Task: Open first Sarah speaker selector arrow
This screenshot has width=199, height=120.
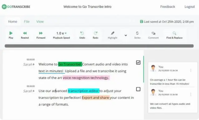Action: point(34,64)
